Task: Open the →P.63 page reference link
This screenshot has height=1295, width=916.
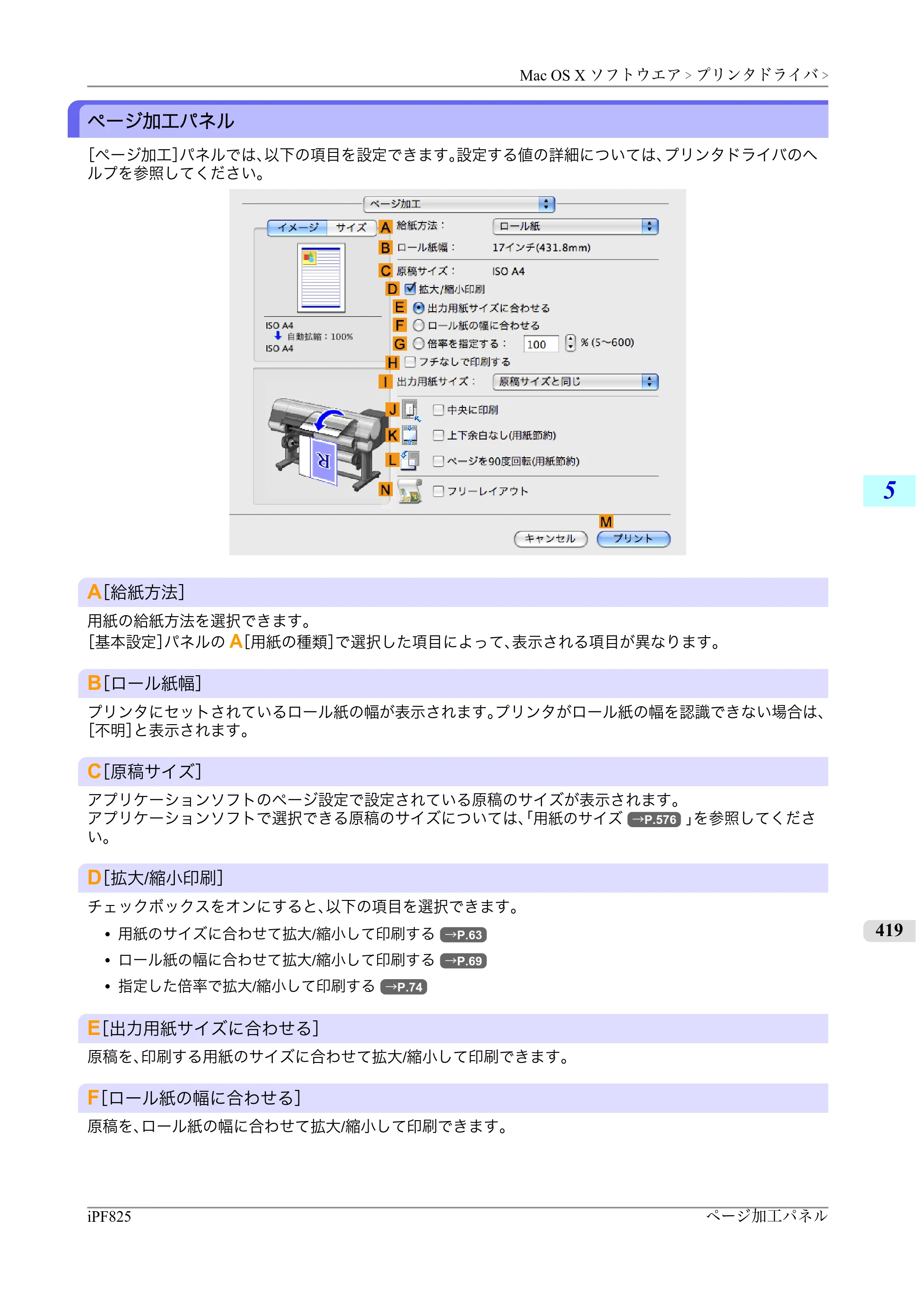Action: click(x=463, y=935)
